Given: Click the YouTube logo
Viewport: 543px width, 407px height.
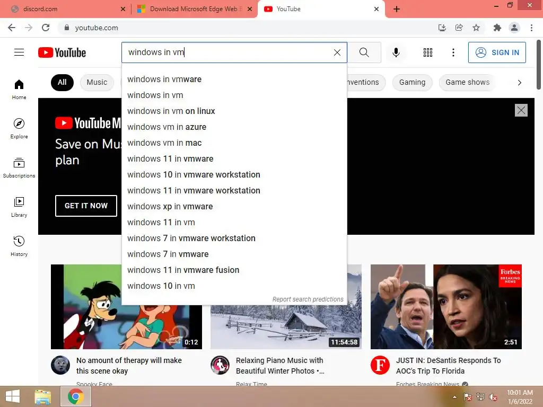Looking at the screenshot, I should (62, 52).
